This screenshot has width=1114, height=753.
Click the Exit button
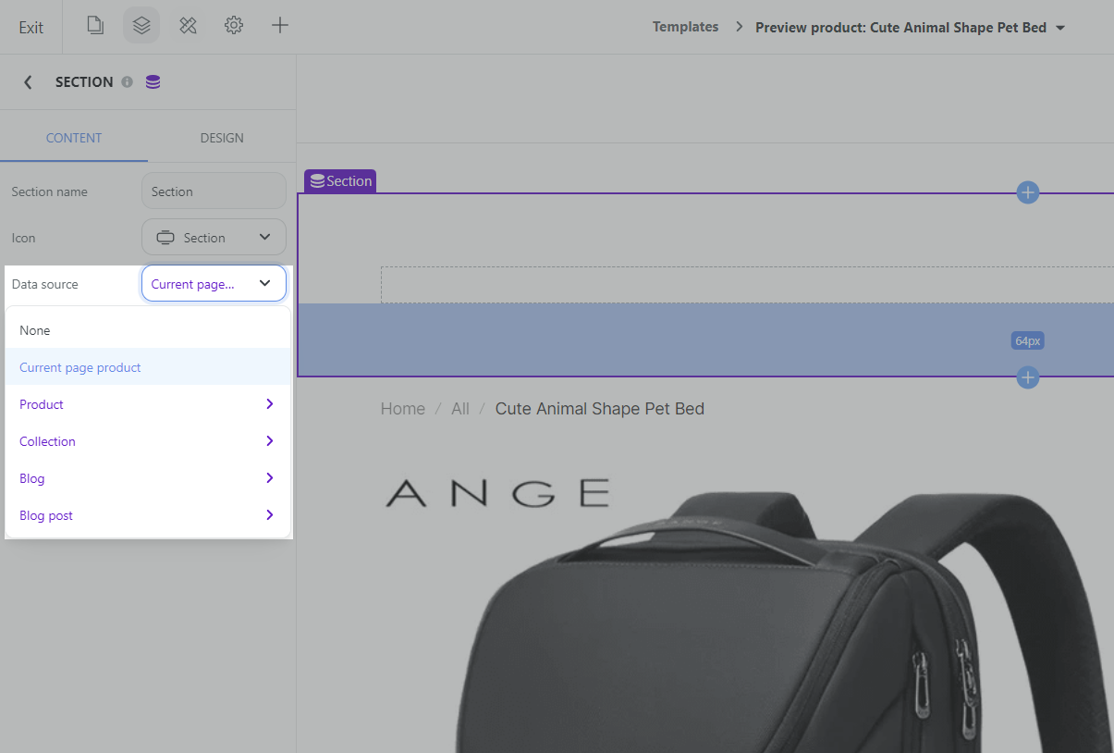[31, 28]
